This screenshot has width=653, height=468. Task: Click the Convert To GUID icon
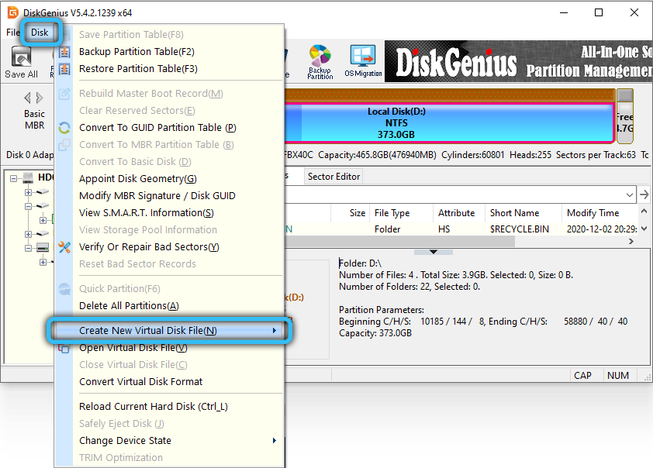(x=65, y=128)
